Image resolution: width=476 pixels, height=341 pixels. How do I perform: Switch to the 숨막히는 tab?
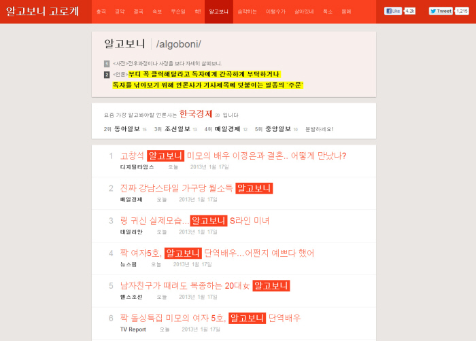pos(247,12)
